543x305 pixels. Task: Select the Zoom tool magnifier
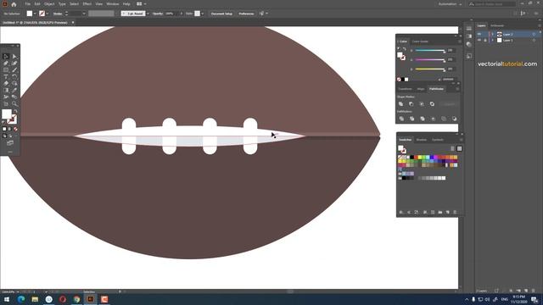(x=14, y=103)
